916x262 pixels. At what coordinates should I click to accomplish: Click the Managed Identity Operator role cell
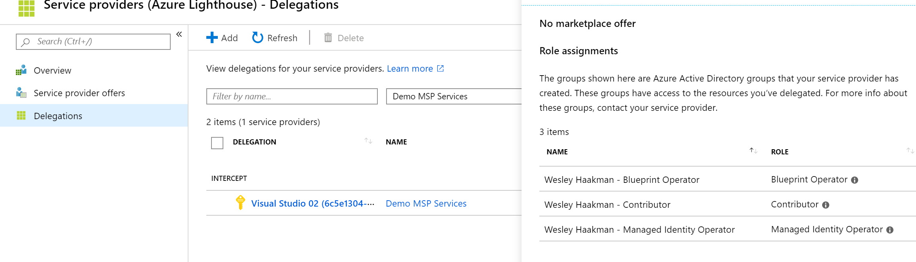pos(827,230)
